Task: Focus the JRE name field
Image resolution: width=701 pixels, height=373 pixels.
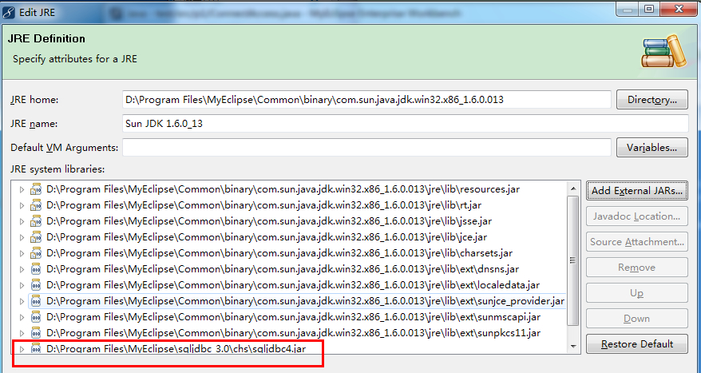Action: tap(405, 124)
